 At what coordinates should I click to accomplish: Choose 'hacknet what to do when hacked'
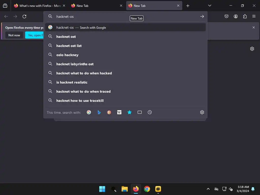coord(125,73)
